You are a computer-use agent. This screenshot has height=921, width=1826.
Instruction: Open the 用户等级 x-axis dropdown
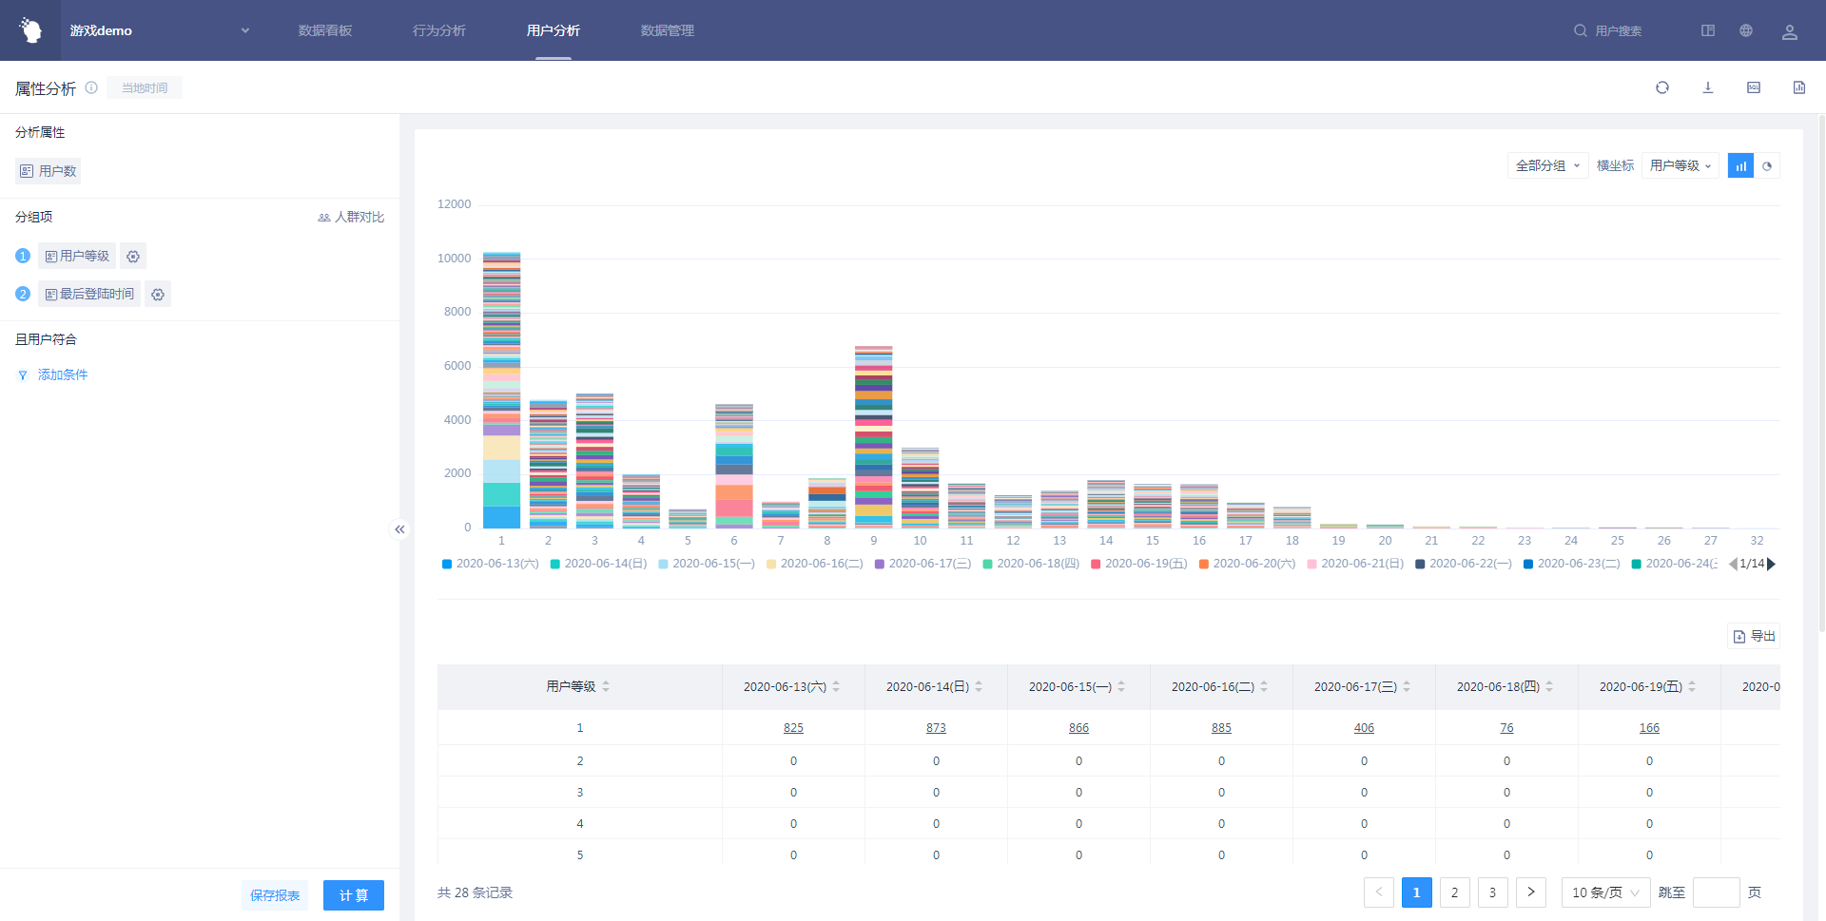1680,166
